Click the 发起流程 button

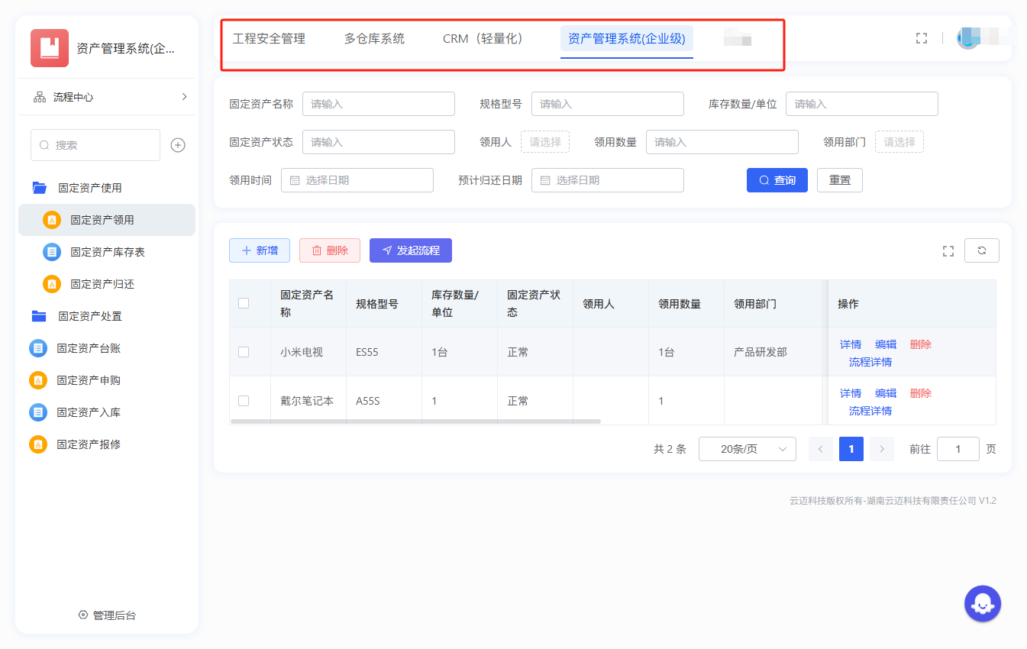[410, 250]
